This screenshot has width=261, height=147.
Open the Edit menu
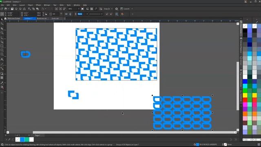coord(8,5)
